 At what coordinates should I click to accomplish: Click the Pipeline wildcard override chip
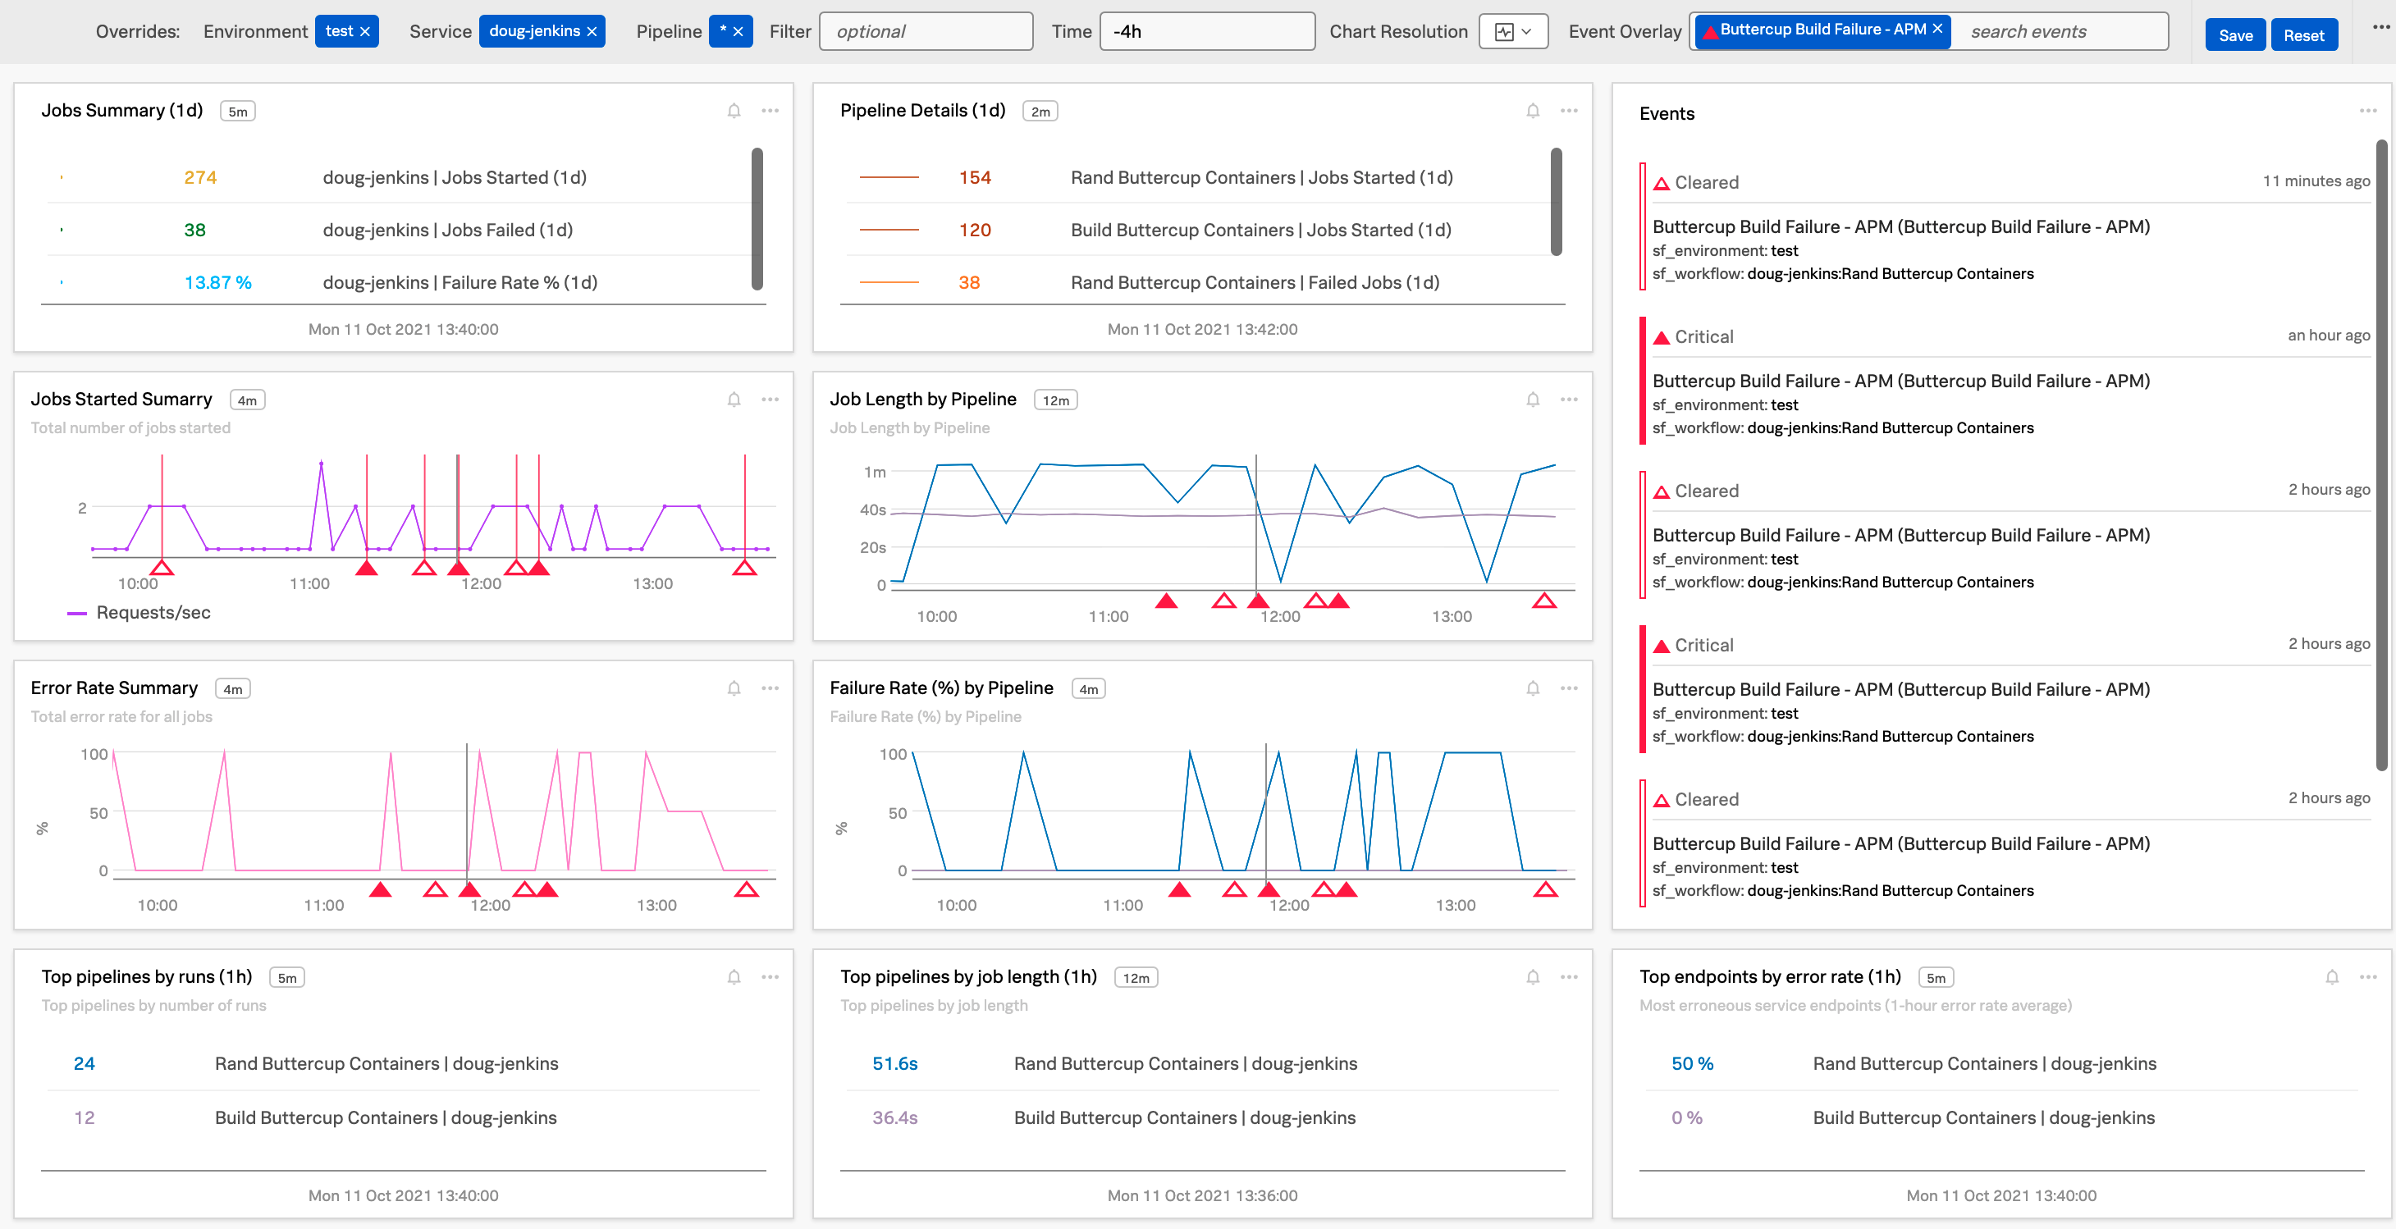pos(723,30)
